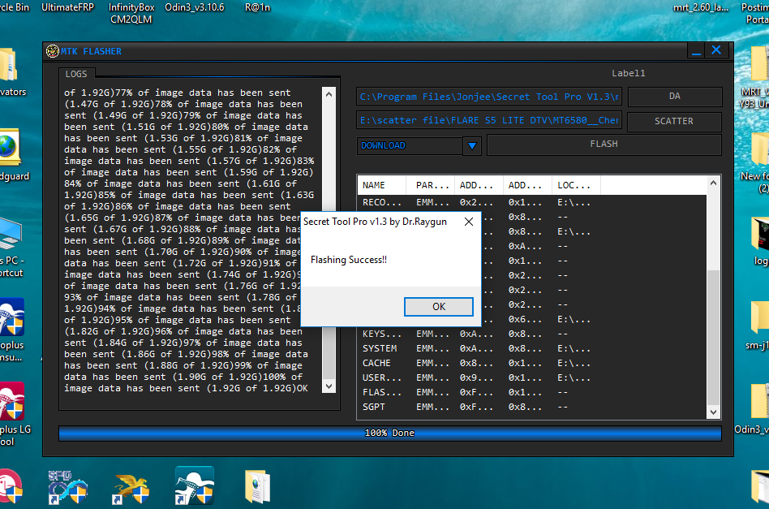Select the sm-j1 folder on desktop
Screen dimensions: 769x509
point(759,324)
